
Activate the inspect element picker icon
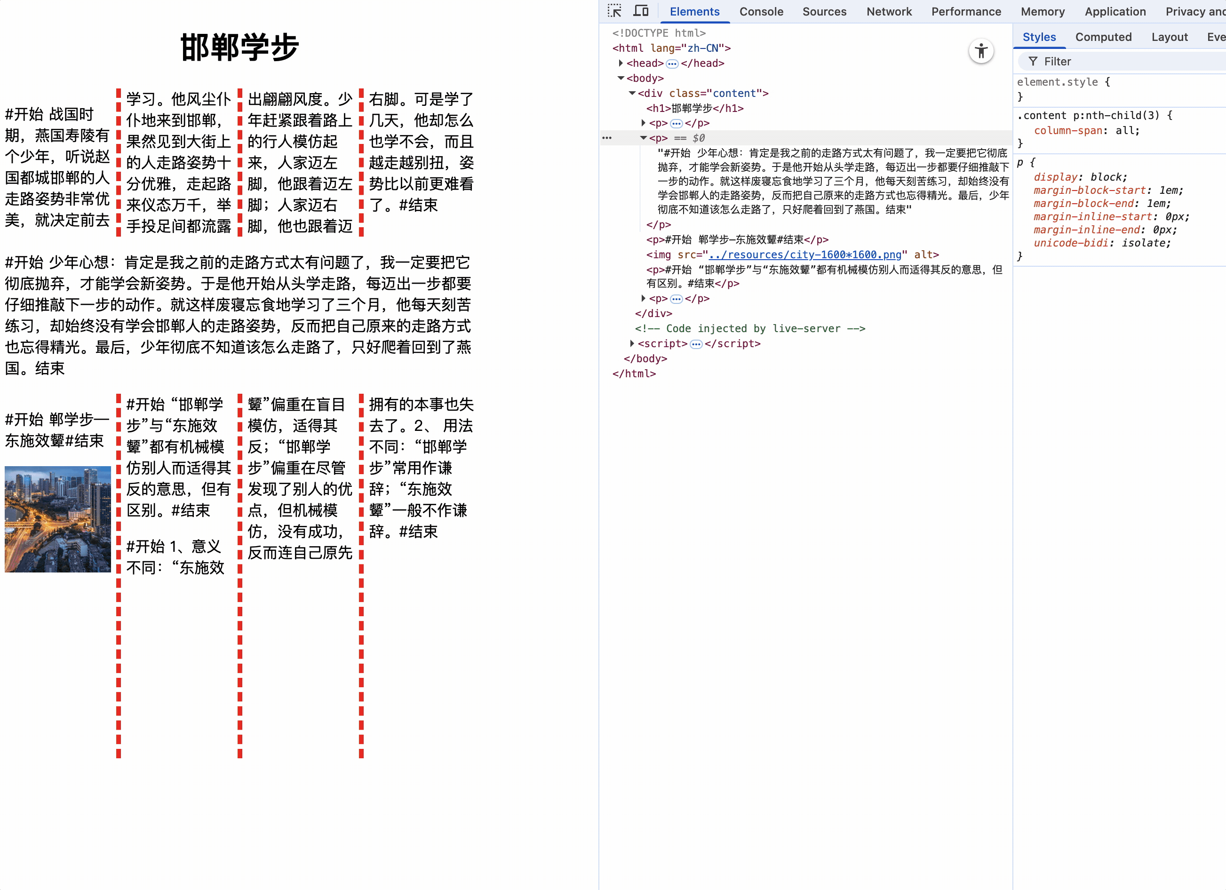[614, 11]
